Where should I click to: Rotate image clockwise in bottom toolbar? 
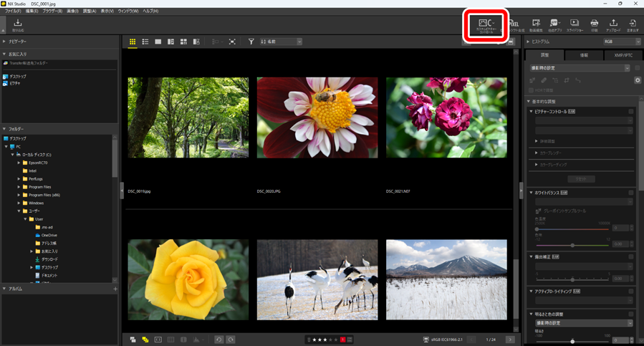click(x=231, y=339)
